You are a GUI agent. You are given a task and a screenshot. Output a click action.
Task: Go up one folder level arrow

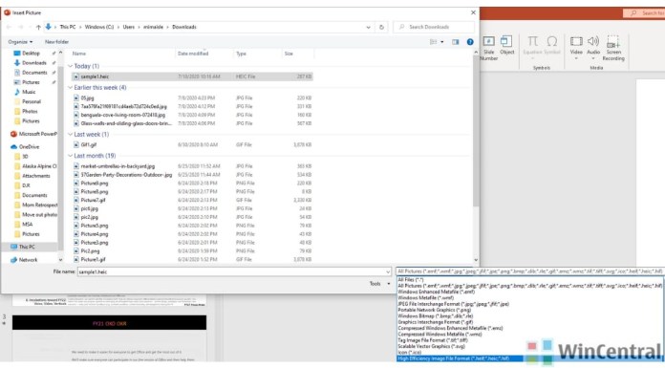tap(38, 27)
